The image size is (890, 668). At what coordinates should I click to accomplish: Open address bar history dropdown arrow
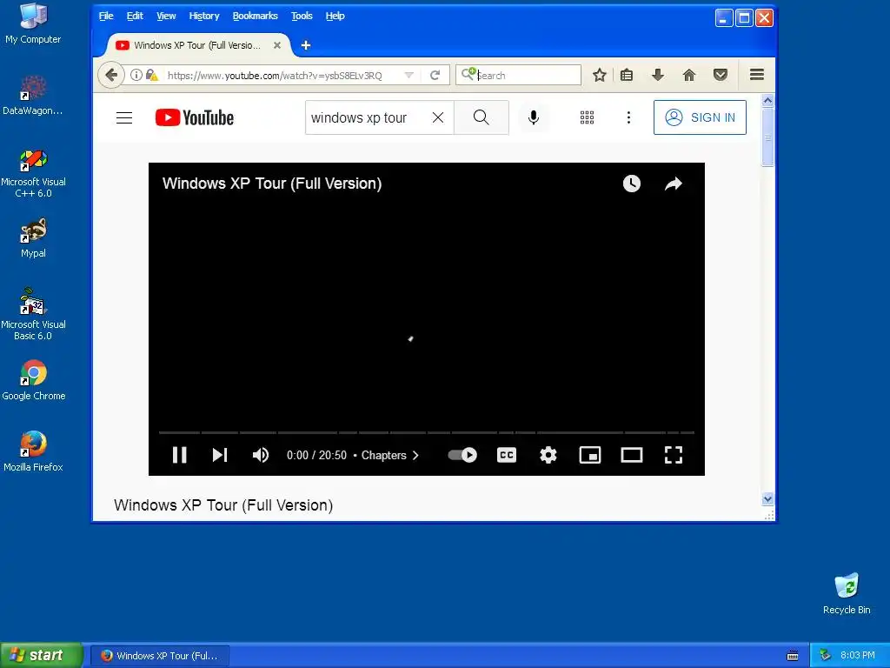point(408,75)
